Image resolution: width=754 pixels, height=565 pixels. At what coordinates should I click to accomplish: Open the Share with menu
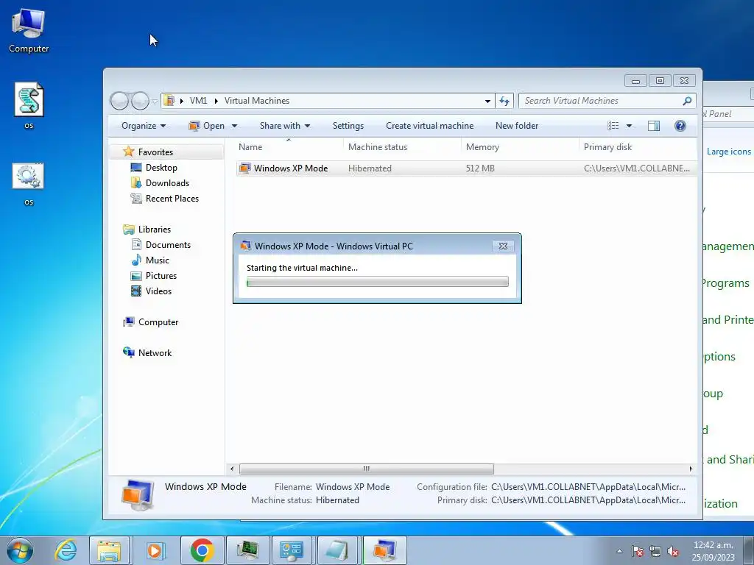pos(285,126)
